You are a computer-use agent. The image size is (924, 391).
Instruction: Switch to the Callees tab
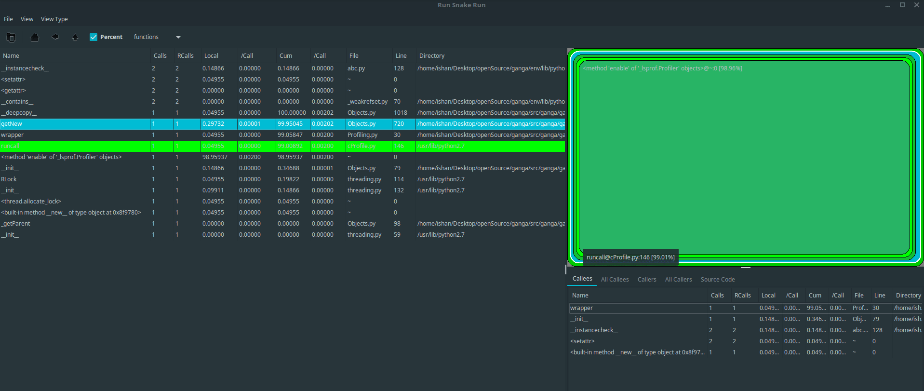pos(582,279)
